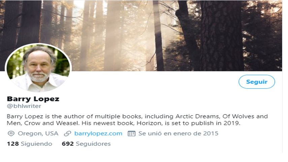Click the number 692 followers count

(x=68, y=143)
